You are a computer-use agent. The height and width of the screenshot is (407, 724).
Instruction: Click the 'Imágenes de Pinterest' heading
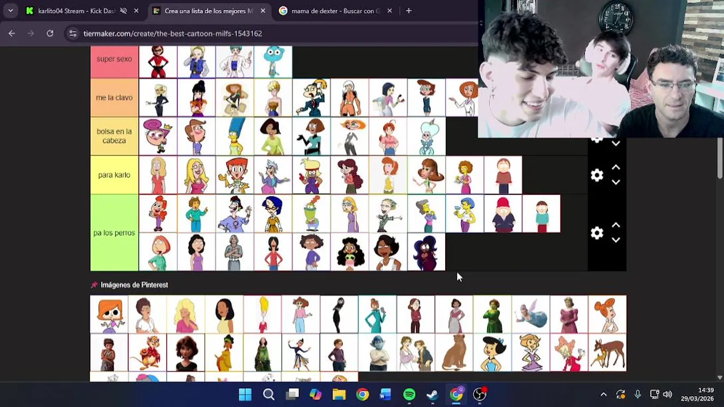[x=134, y=285]
